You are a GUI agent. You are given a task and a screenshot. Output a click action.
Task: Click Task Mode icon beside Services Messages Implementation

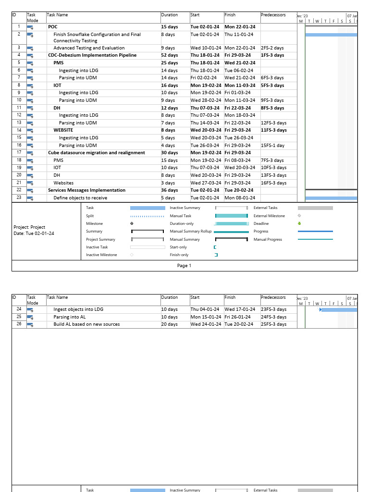click(x=30, y=191)
